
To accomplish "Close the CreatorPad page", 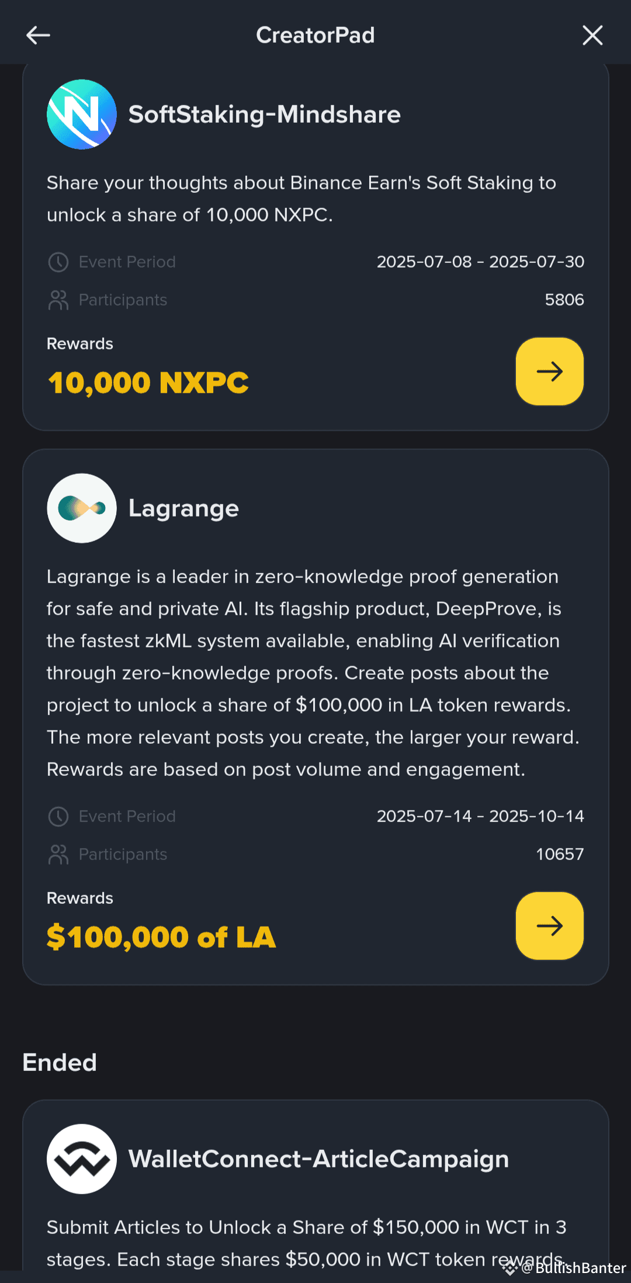I will click(x=592, y=35).
